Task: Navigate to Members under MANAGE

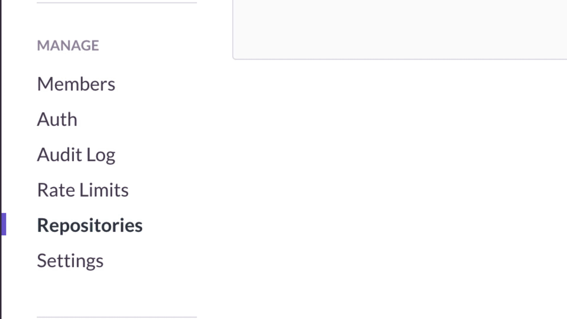Action: 76,84
